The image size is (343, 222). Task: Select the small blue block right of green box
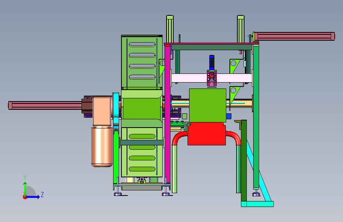tap(229, 116)
